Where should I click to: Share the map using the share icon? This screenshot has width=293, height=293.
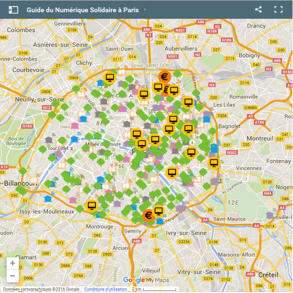tap(258, 9)
